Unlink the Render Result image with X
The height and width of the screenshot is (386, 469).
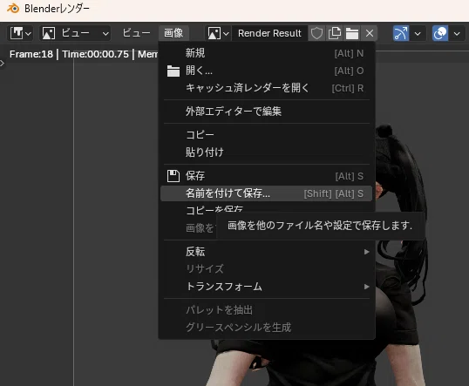(370, 33)
